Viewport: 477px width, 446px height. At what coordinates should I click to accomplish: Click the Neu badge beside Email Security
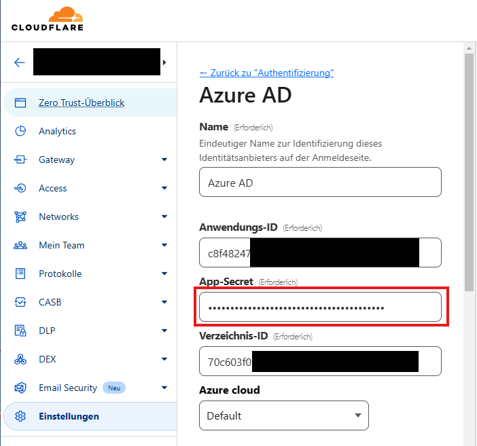pyautogui.click(x=114, y=388)
